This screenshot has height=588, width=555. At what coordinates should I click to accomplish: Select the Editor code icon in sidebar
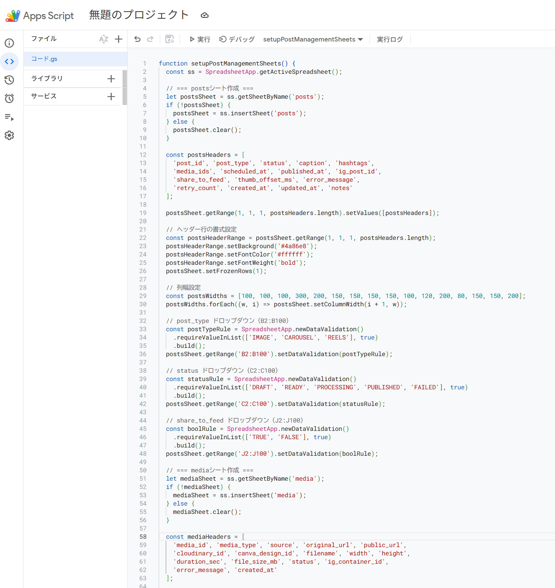9,62
